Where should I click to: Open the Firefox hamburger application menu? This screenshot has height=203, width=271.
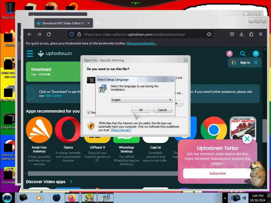tap(261, 34)
